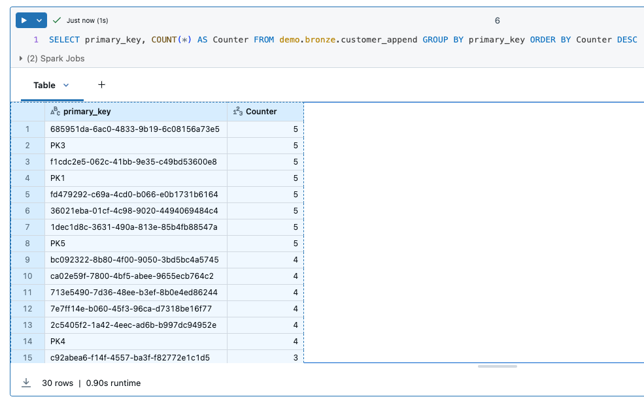Click the top-left select-all table corner
Viewport: 644px width, 401px height.
coord(27,112)
